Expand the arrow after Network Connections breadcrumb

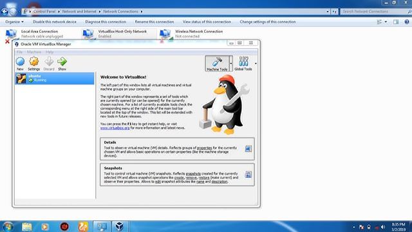pos(142,12)
